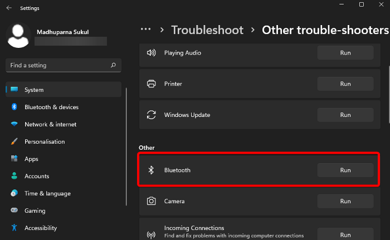Click the Accessibility sidebar icon
The image size is (390, 240).
[14, 228]
